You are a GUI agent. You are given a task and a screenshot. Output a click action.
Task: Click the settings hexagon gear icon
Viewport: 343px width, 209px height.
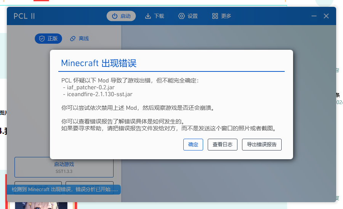coord(181,16)
